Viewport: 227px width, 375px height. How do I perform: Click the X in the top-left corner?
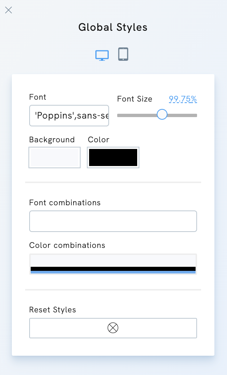[9, 10]
